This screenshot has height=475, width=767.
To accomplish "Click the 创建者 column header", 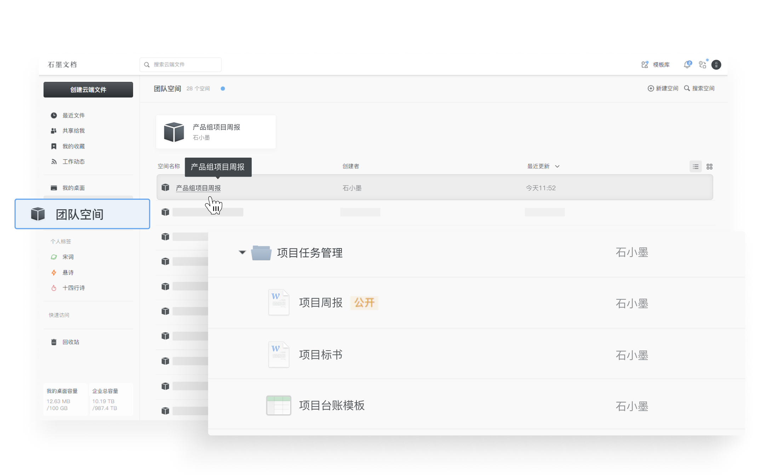I will pyautogui.click(x=351, y=166).
